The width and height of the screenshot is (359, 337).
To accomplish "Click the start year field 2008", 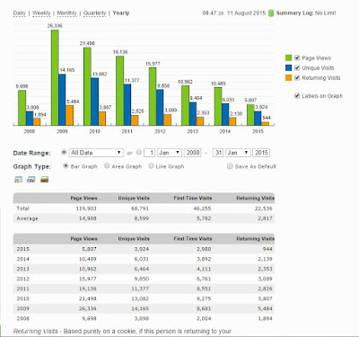I will 193,153.
